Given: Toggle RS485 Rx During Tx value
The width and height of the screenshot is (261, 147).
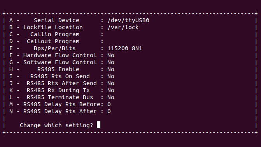Looking at the screenshot, I should click(111, 90).
